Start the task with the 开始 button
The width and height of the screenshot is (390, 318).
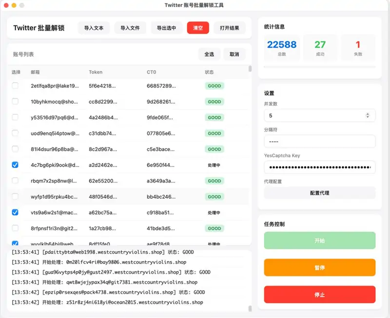pos(319,240)
